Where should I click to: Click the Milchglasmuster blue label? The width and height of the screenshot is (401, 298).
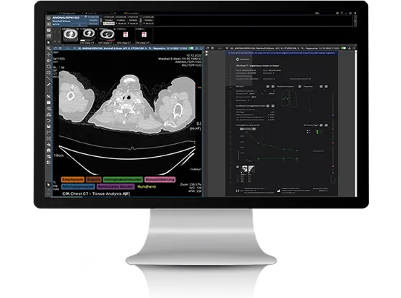[x=78, y=186]
